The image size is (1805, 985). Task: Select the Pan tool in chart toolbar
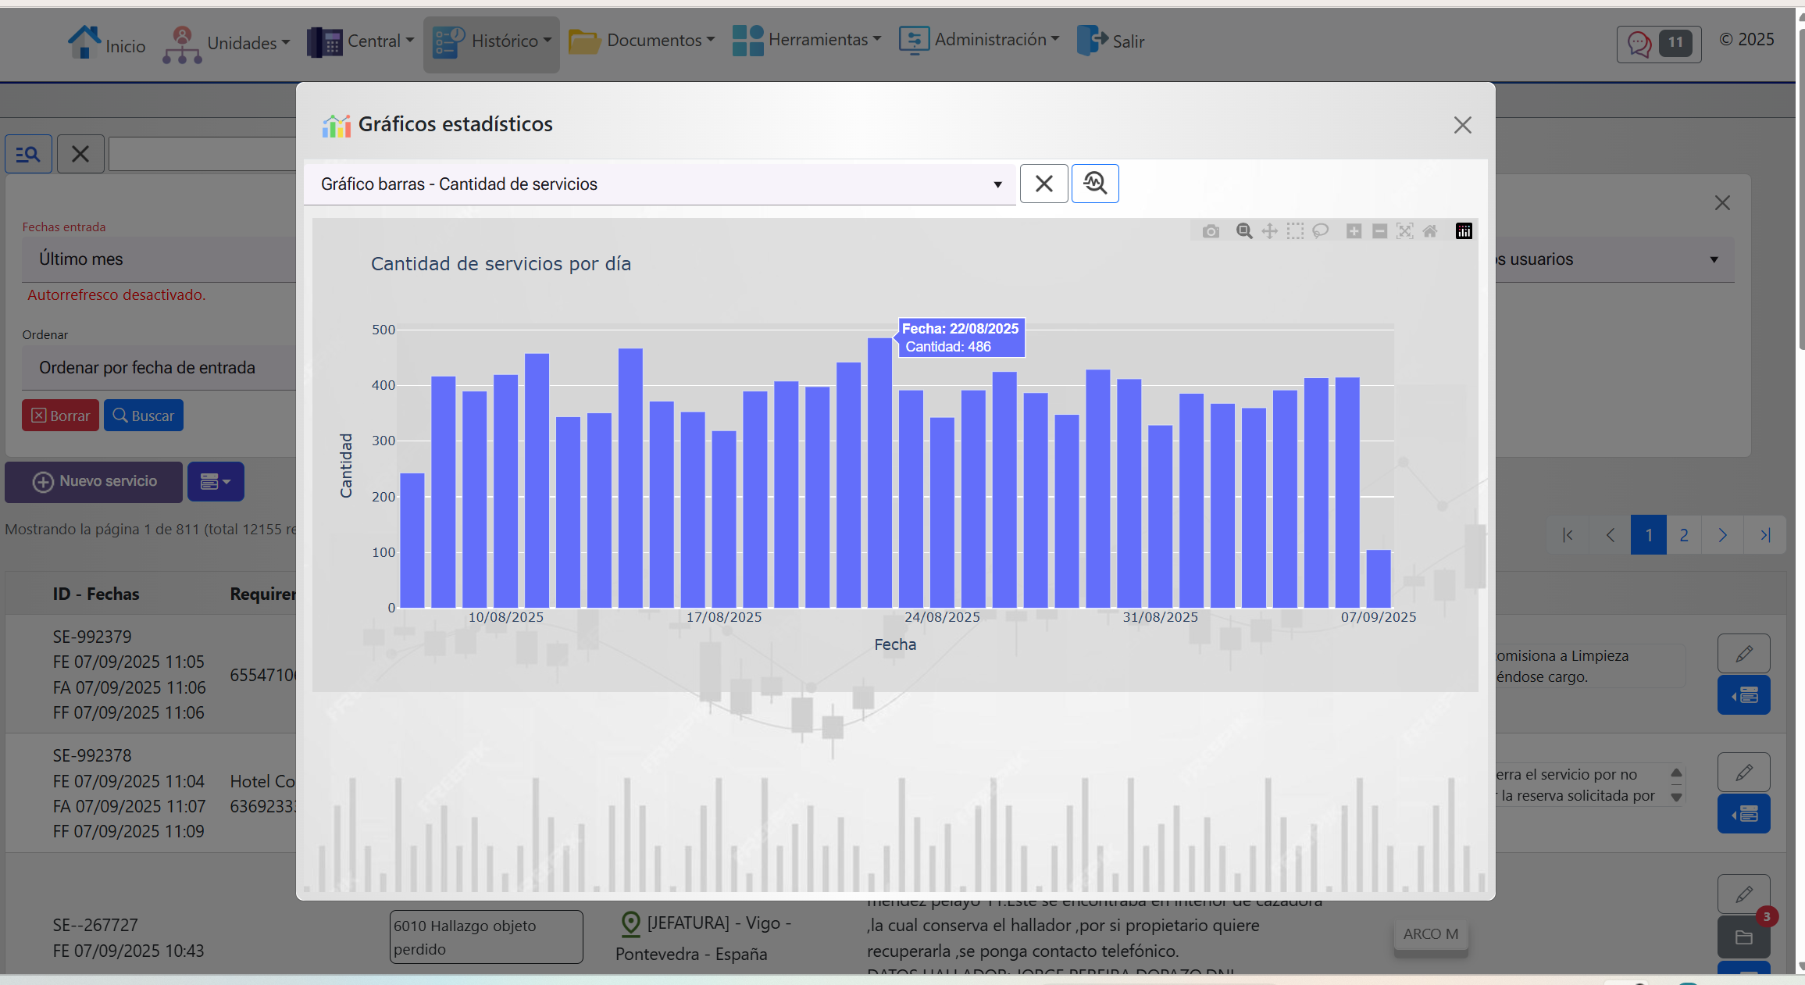tap(1270, 231)
